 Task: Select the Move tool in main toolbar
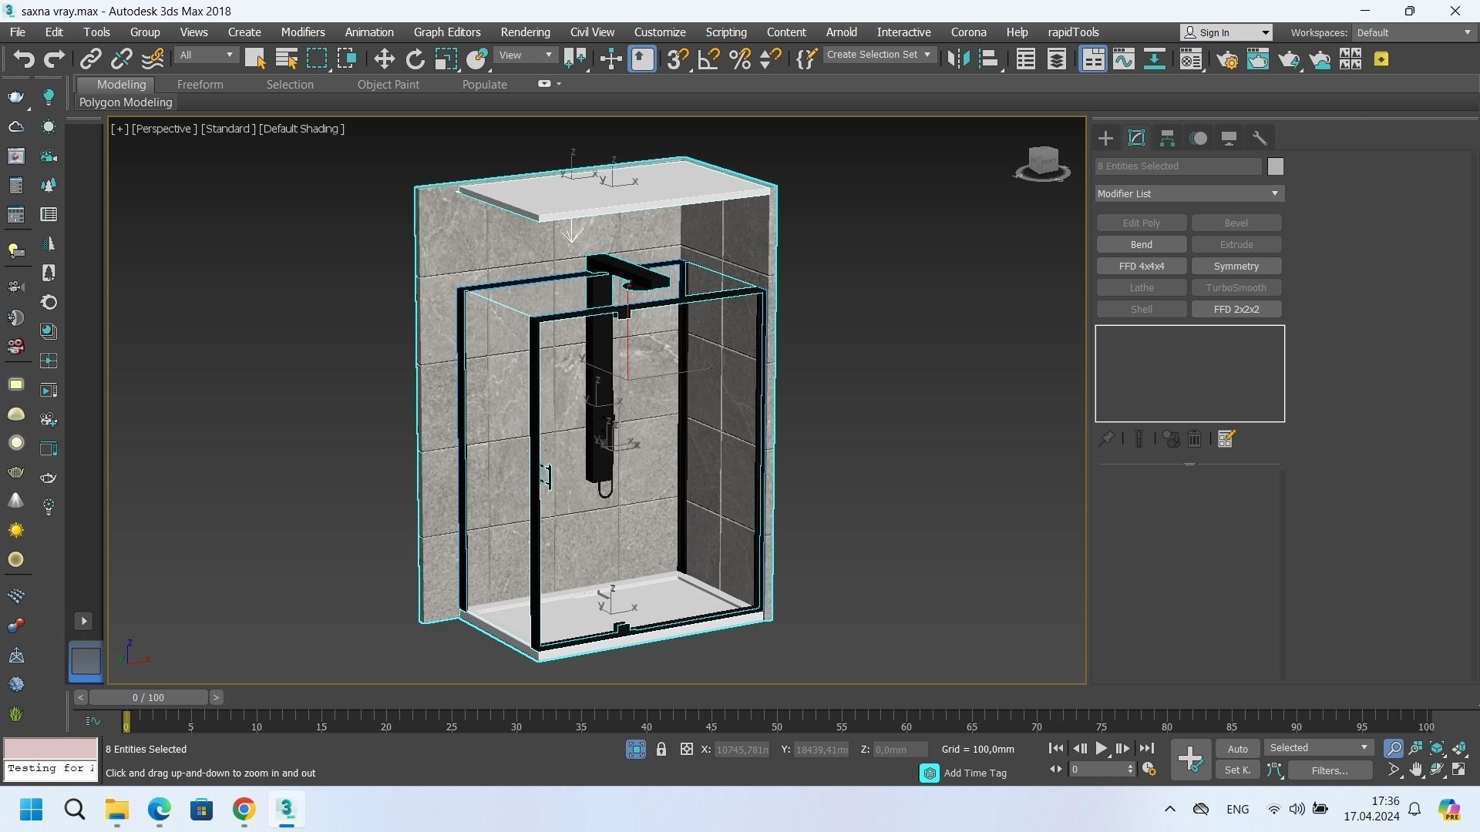point(384,59)
